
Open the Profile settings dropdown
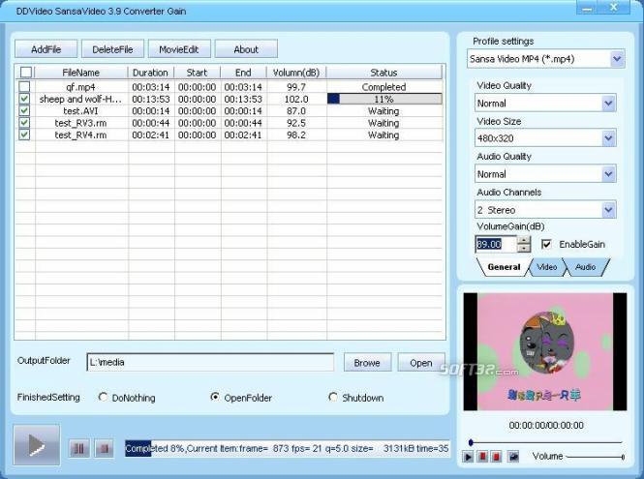pos(617,59)
